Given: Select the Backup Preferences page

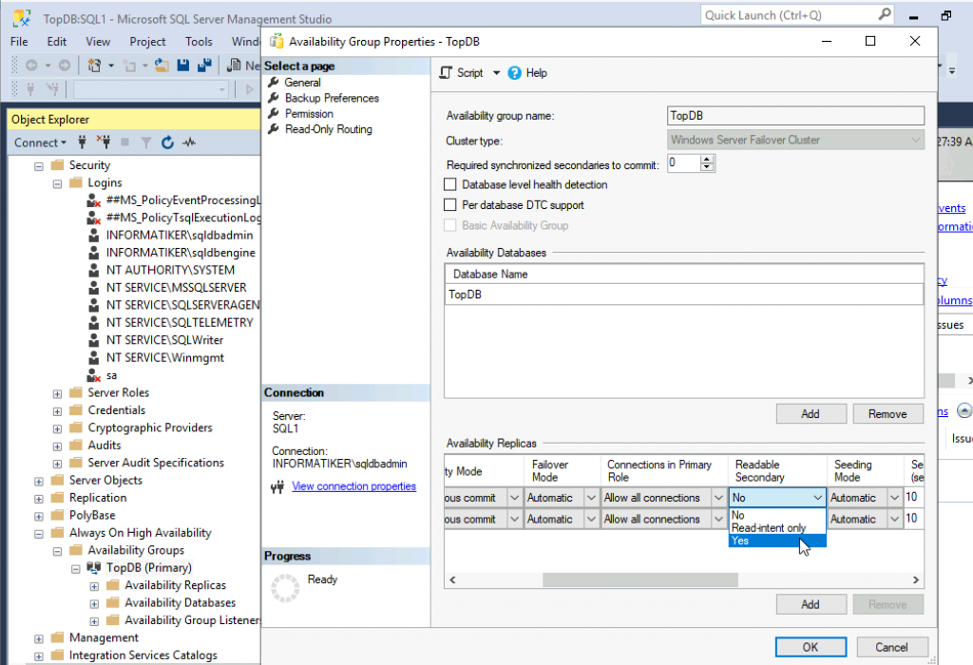Looking at the screenshot, I should pyautogui.click(x=332, y=98).
